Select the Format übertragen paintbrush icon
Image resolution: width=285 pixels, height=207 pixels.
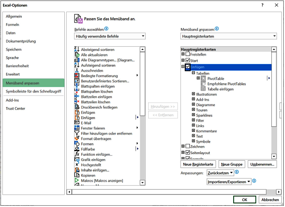pyautogui.click(x=77, y=139)
